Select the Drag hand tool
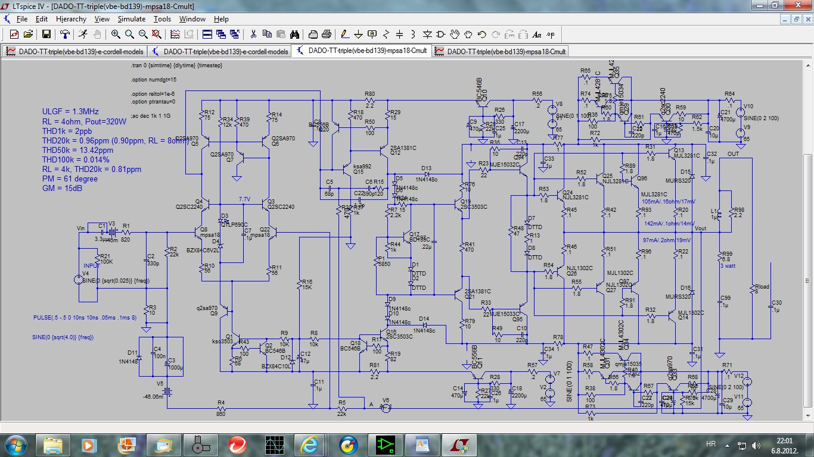This screenshot has width=814, height=457. [468, 34]
